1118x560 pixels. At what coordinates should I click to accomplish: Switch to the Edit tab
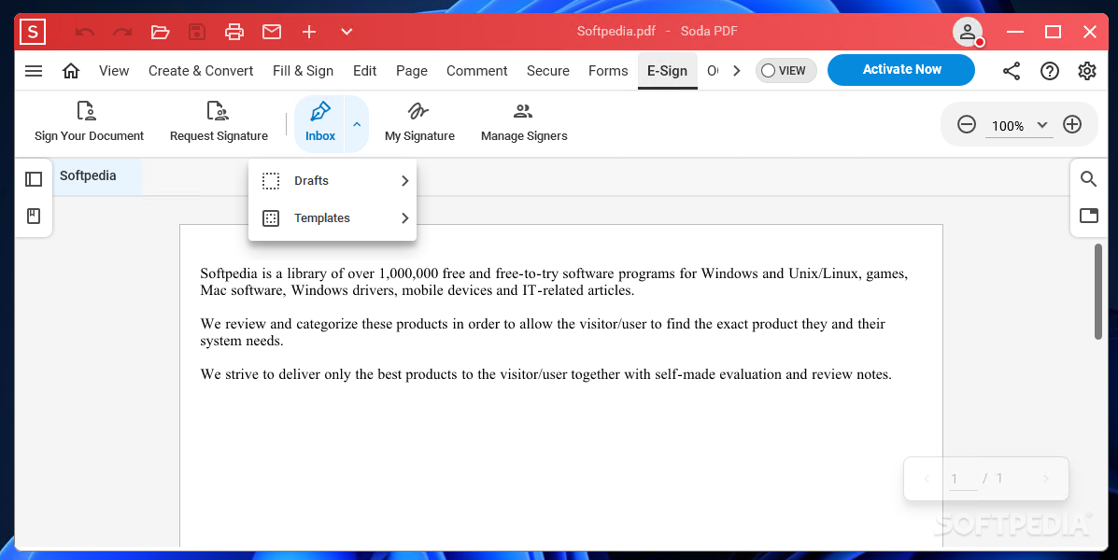(x=364, y=71)
